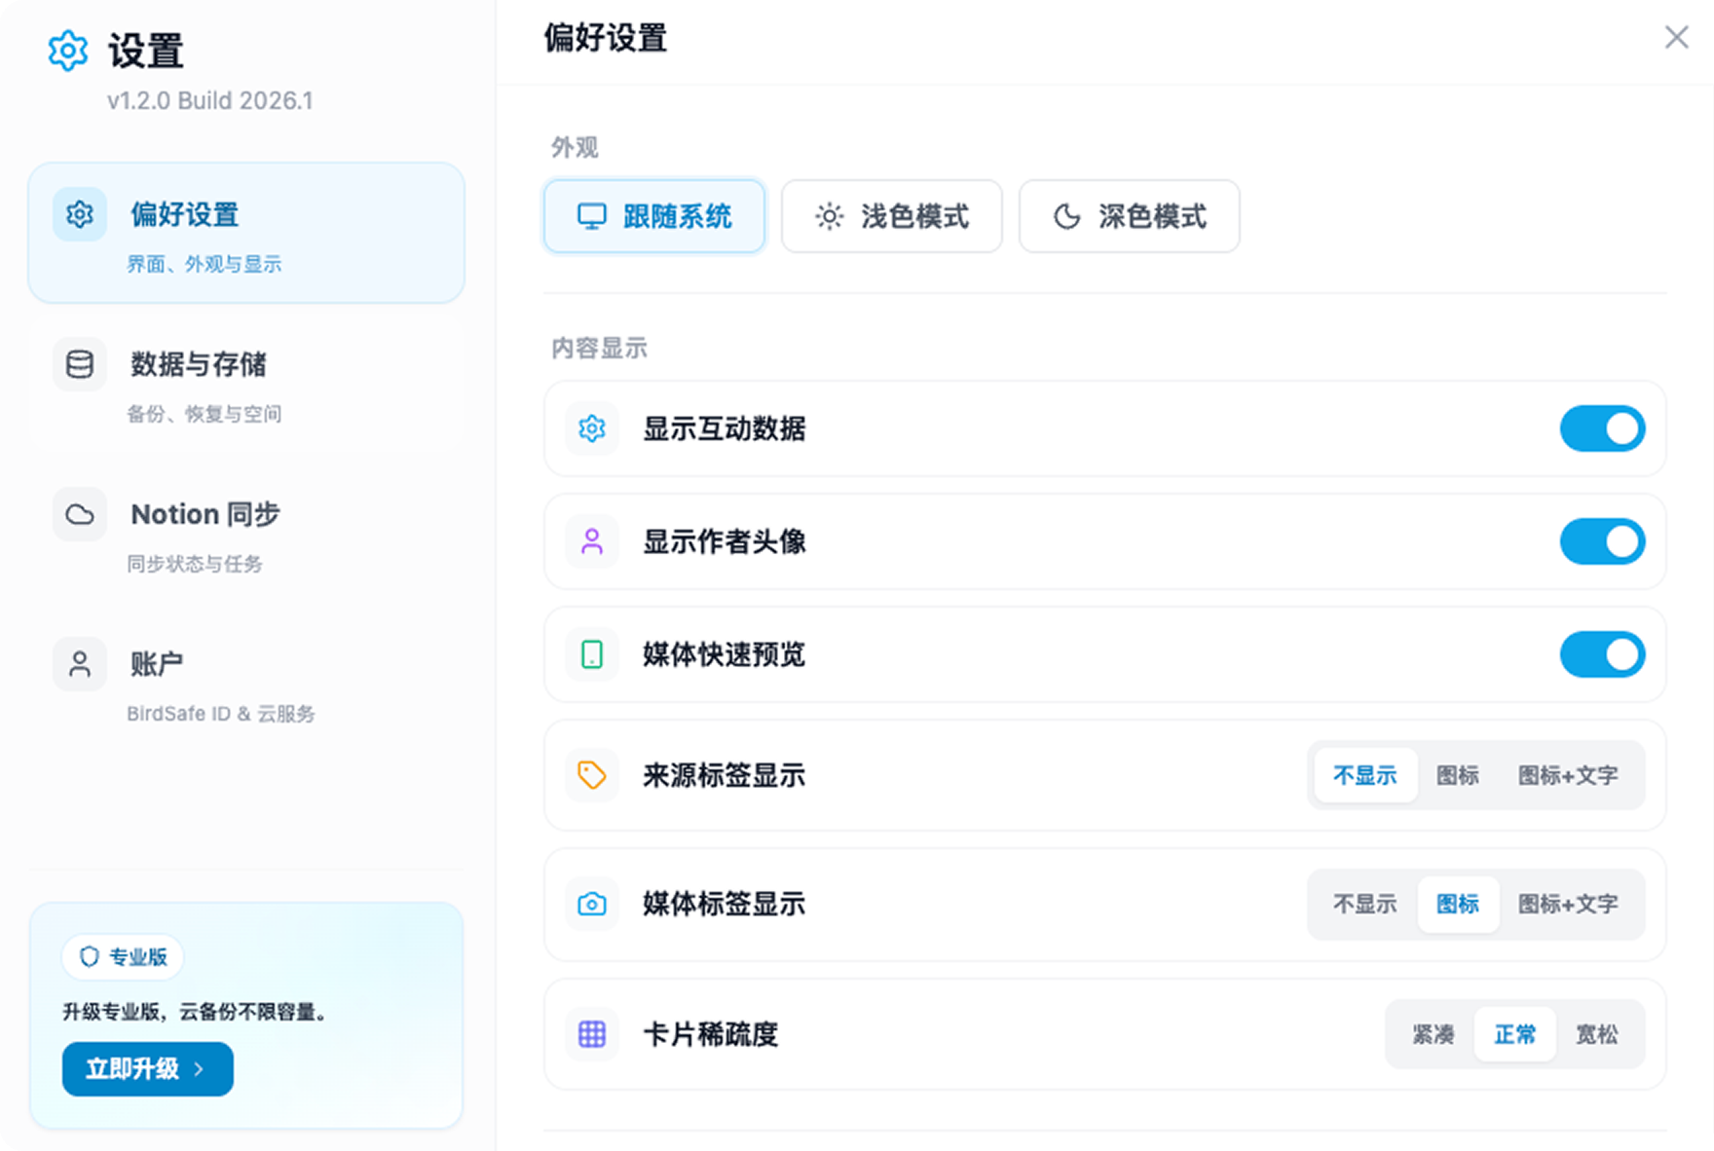
Task: Open the 偏好设置 sidebar section
Action: tap(246, 233)
